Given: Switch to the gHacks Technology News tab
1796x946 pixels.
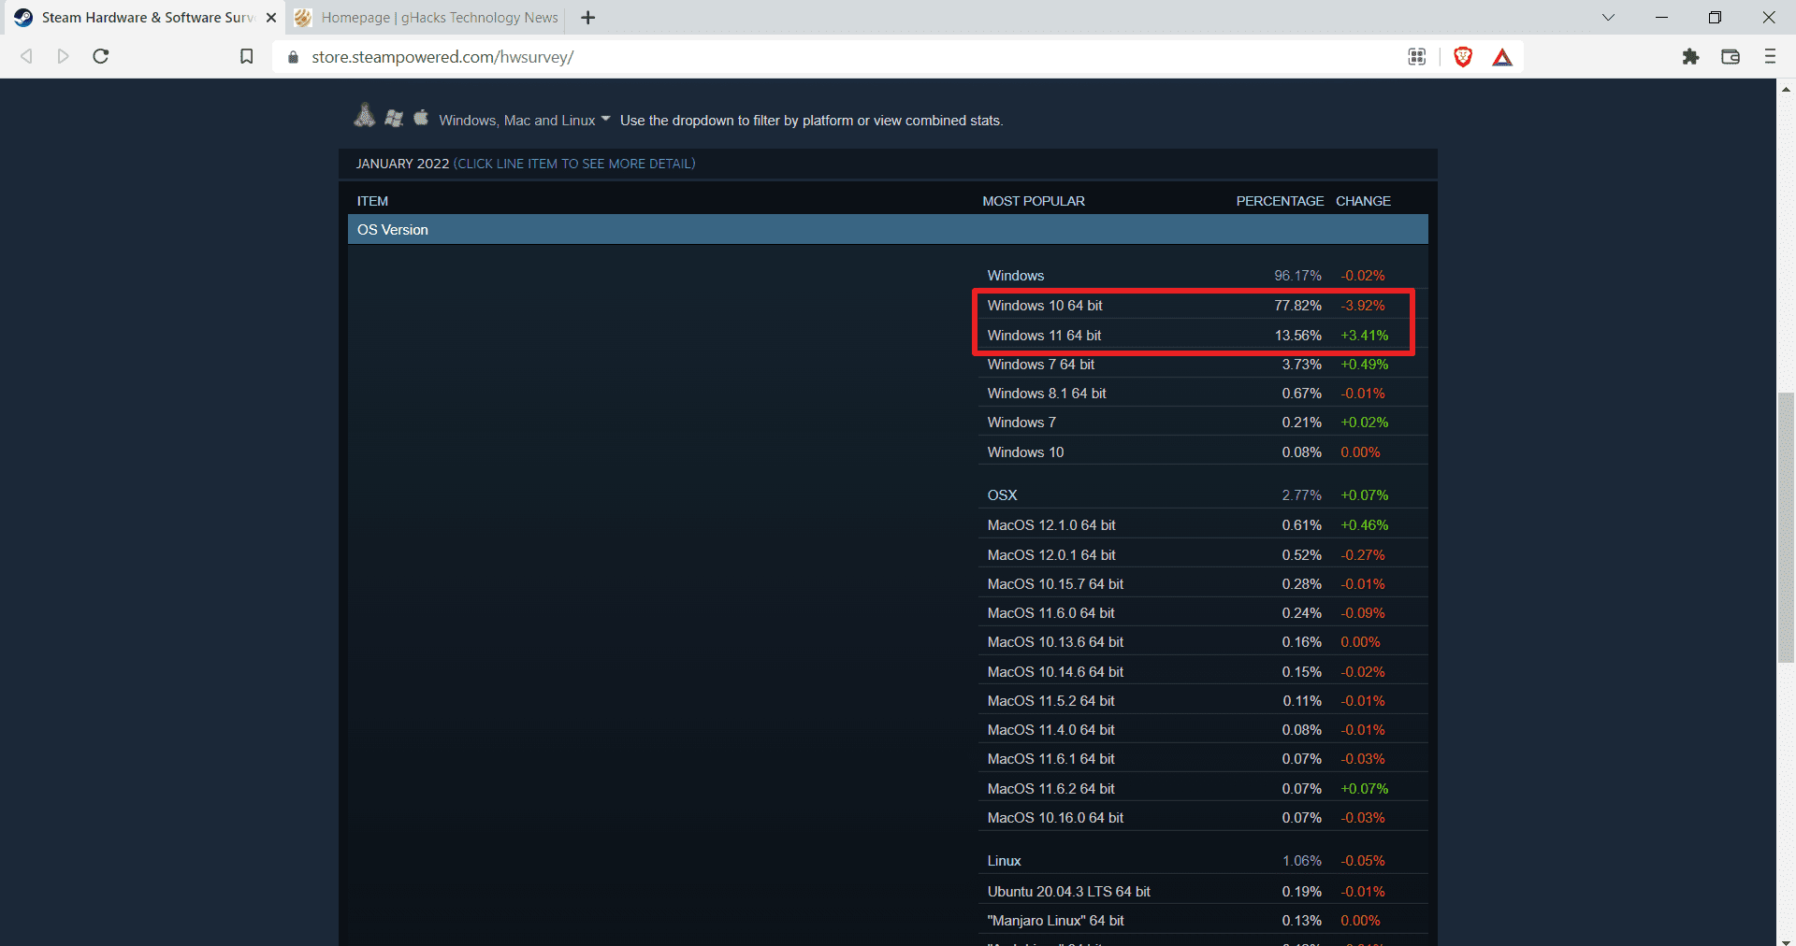Looking at the screenshot, I should click(x=430, y=17).
